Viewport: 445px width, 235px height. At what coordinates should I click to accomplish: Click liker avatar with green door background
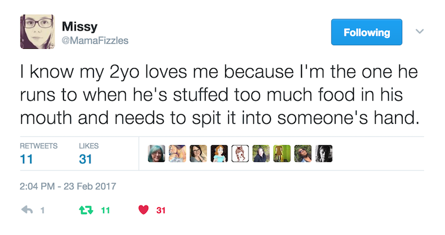pos(282,154)
